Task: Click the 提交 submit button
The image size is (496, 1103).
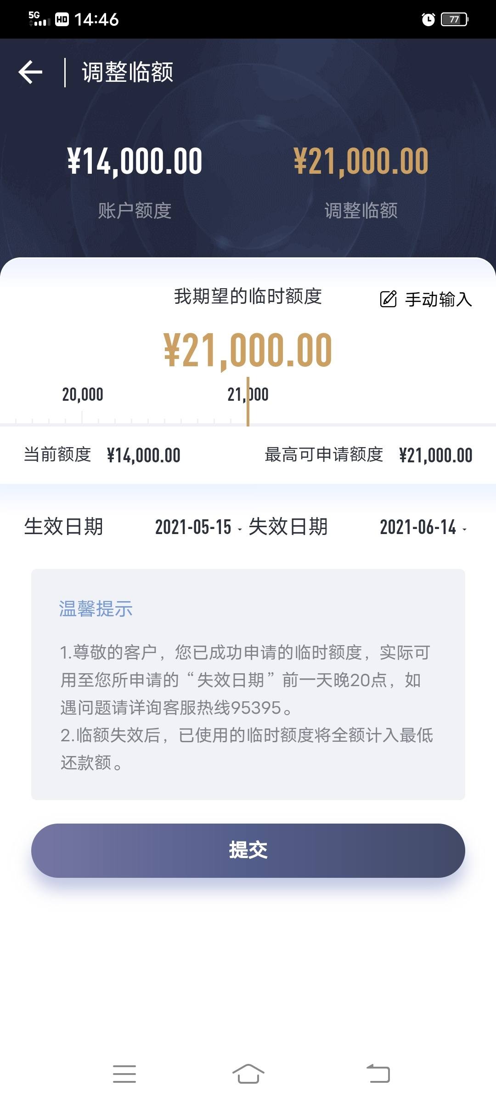Action: [248, 850]
